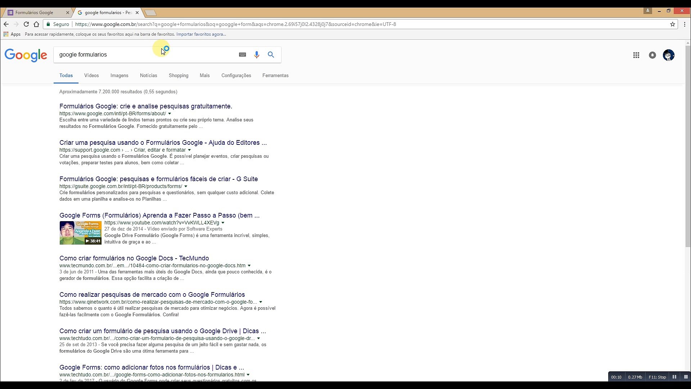Expand arrow next to gsuite.google.com.br result URL
This screenshot has width=691, height=389.
186,187
